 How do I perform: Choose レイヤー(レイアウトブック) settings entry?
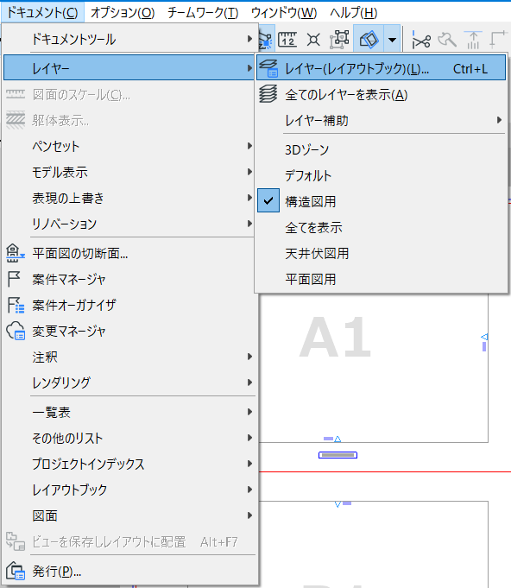click(x=381, y=68)
